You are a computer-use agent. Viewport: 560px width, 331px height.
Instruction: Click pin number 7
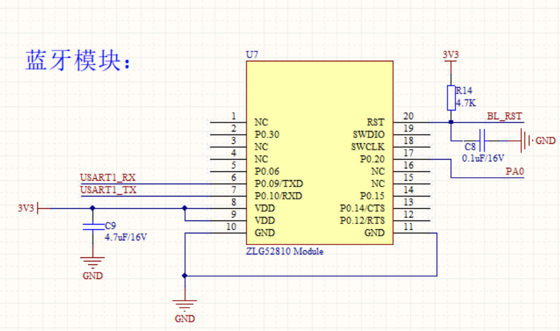[233, 189]
